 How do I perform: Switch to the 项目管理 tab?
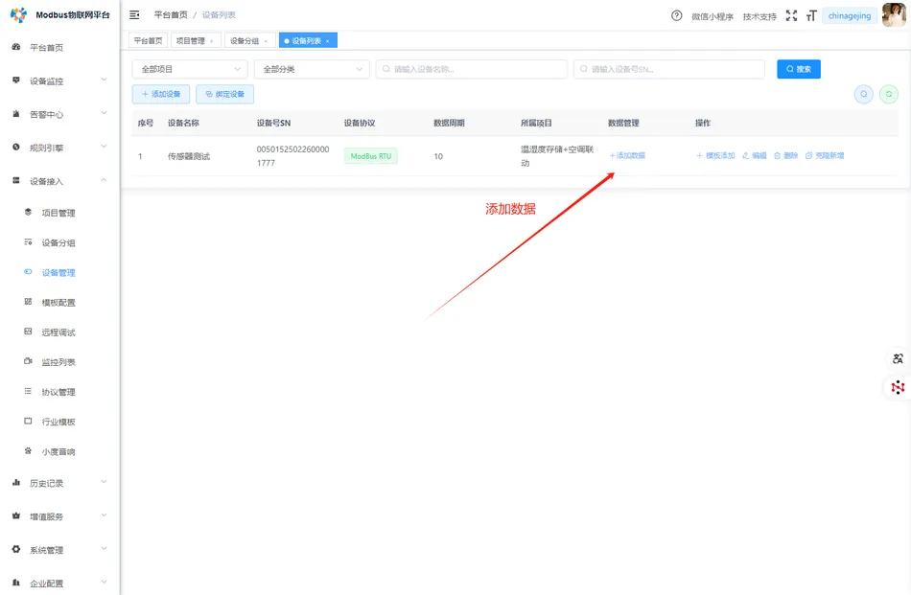pos(190,40)
